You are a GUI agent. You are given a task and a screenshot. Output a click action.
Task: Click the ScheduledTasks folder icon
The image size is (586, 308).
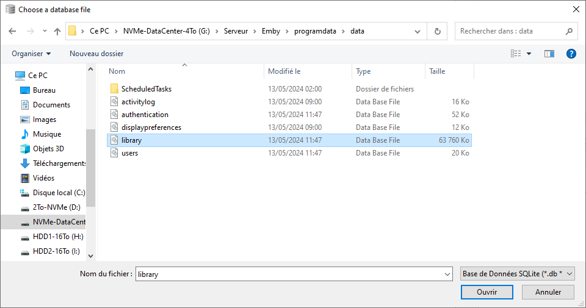[114, 89]
